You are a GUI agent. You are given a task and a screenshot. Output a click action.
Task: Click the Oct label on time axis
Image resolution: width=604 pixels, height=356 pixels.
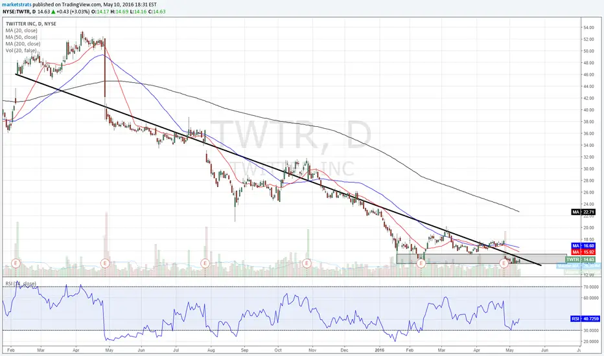(x=278, y=350)
